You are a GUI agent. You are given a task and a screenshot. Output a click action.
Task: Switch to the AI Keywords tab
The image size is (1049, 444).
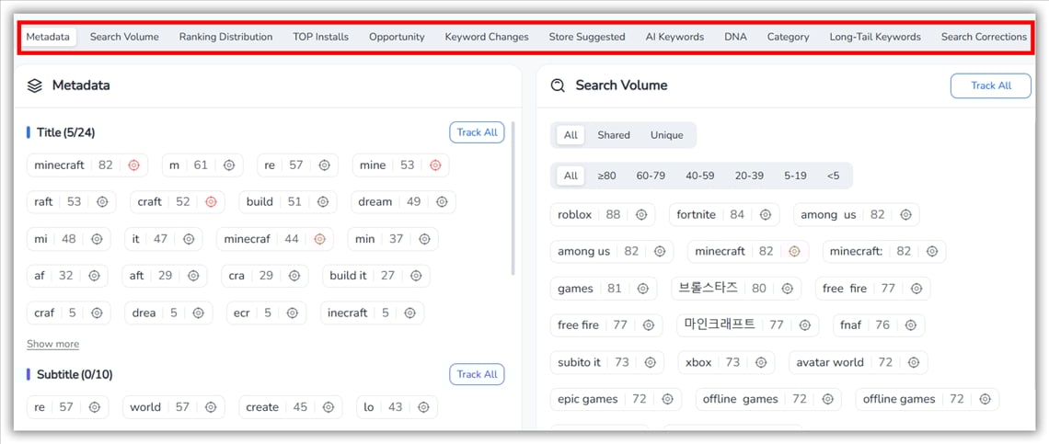675,37
